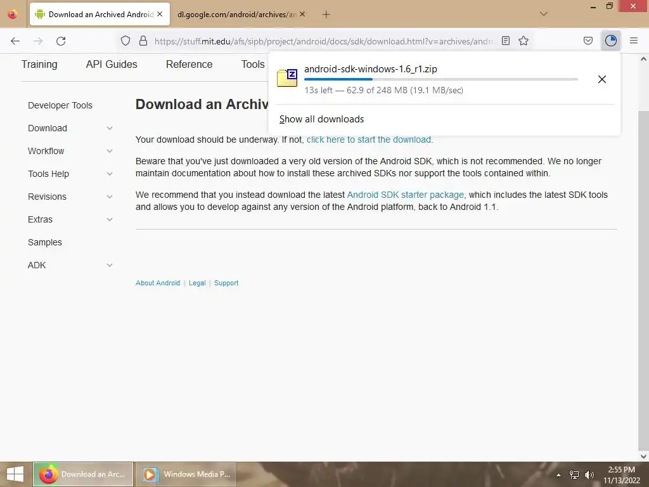Image resolution: width=649 pixels, height=487 pixels.
Task: Open Developer Tools sidebar heading
Action: pos(60,105)
